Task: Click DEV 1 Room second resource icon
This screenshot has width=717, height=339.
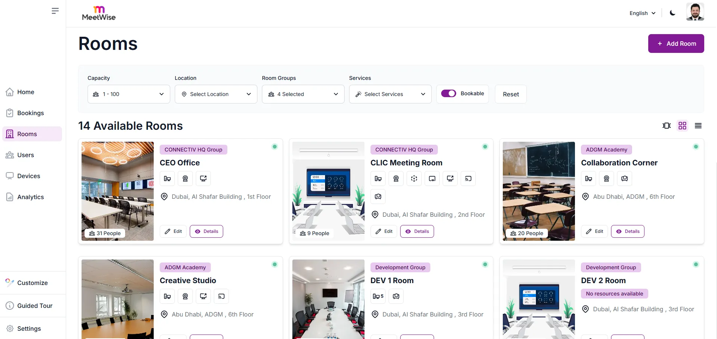Action: 396,296
